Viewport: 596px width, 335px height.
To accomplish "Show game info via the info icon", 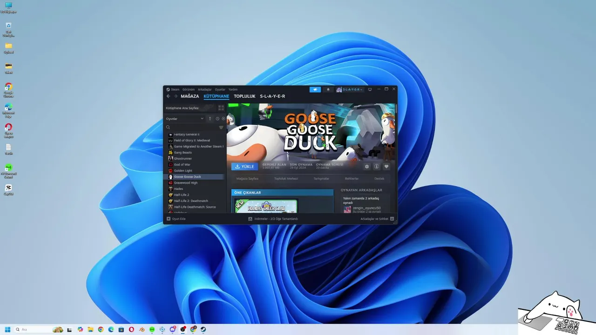I will click(x=377, y=167).
